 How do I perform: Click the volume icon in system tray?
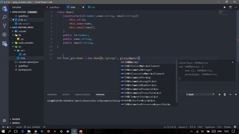[202, 131]
